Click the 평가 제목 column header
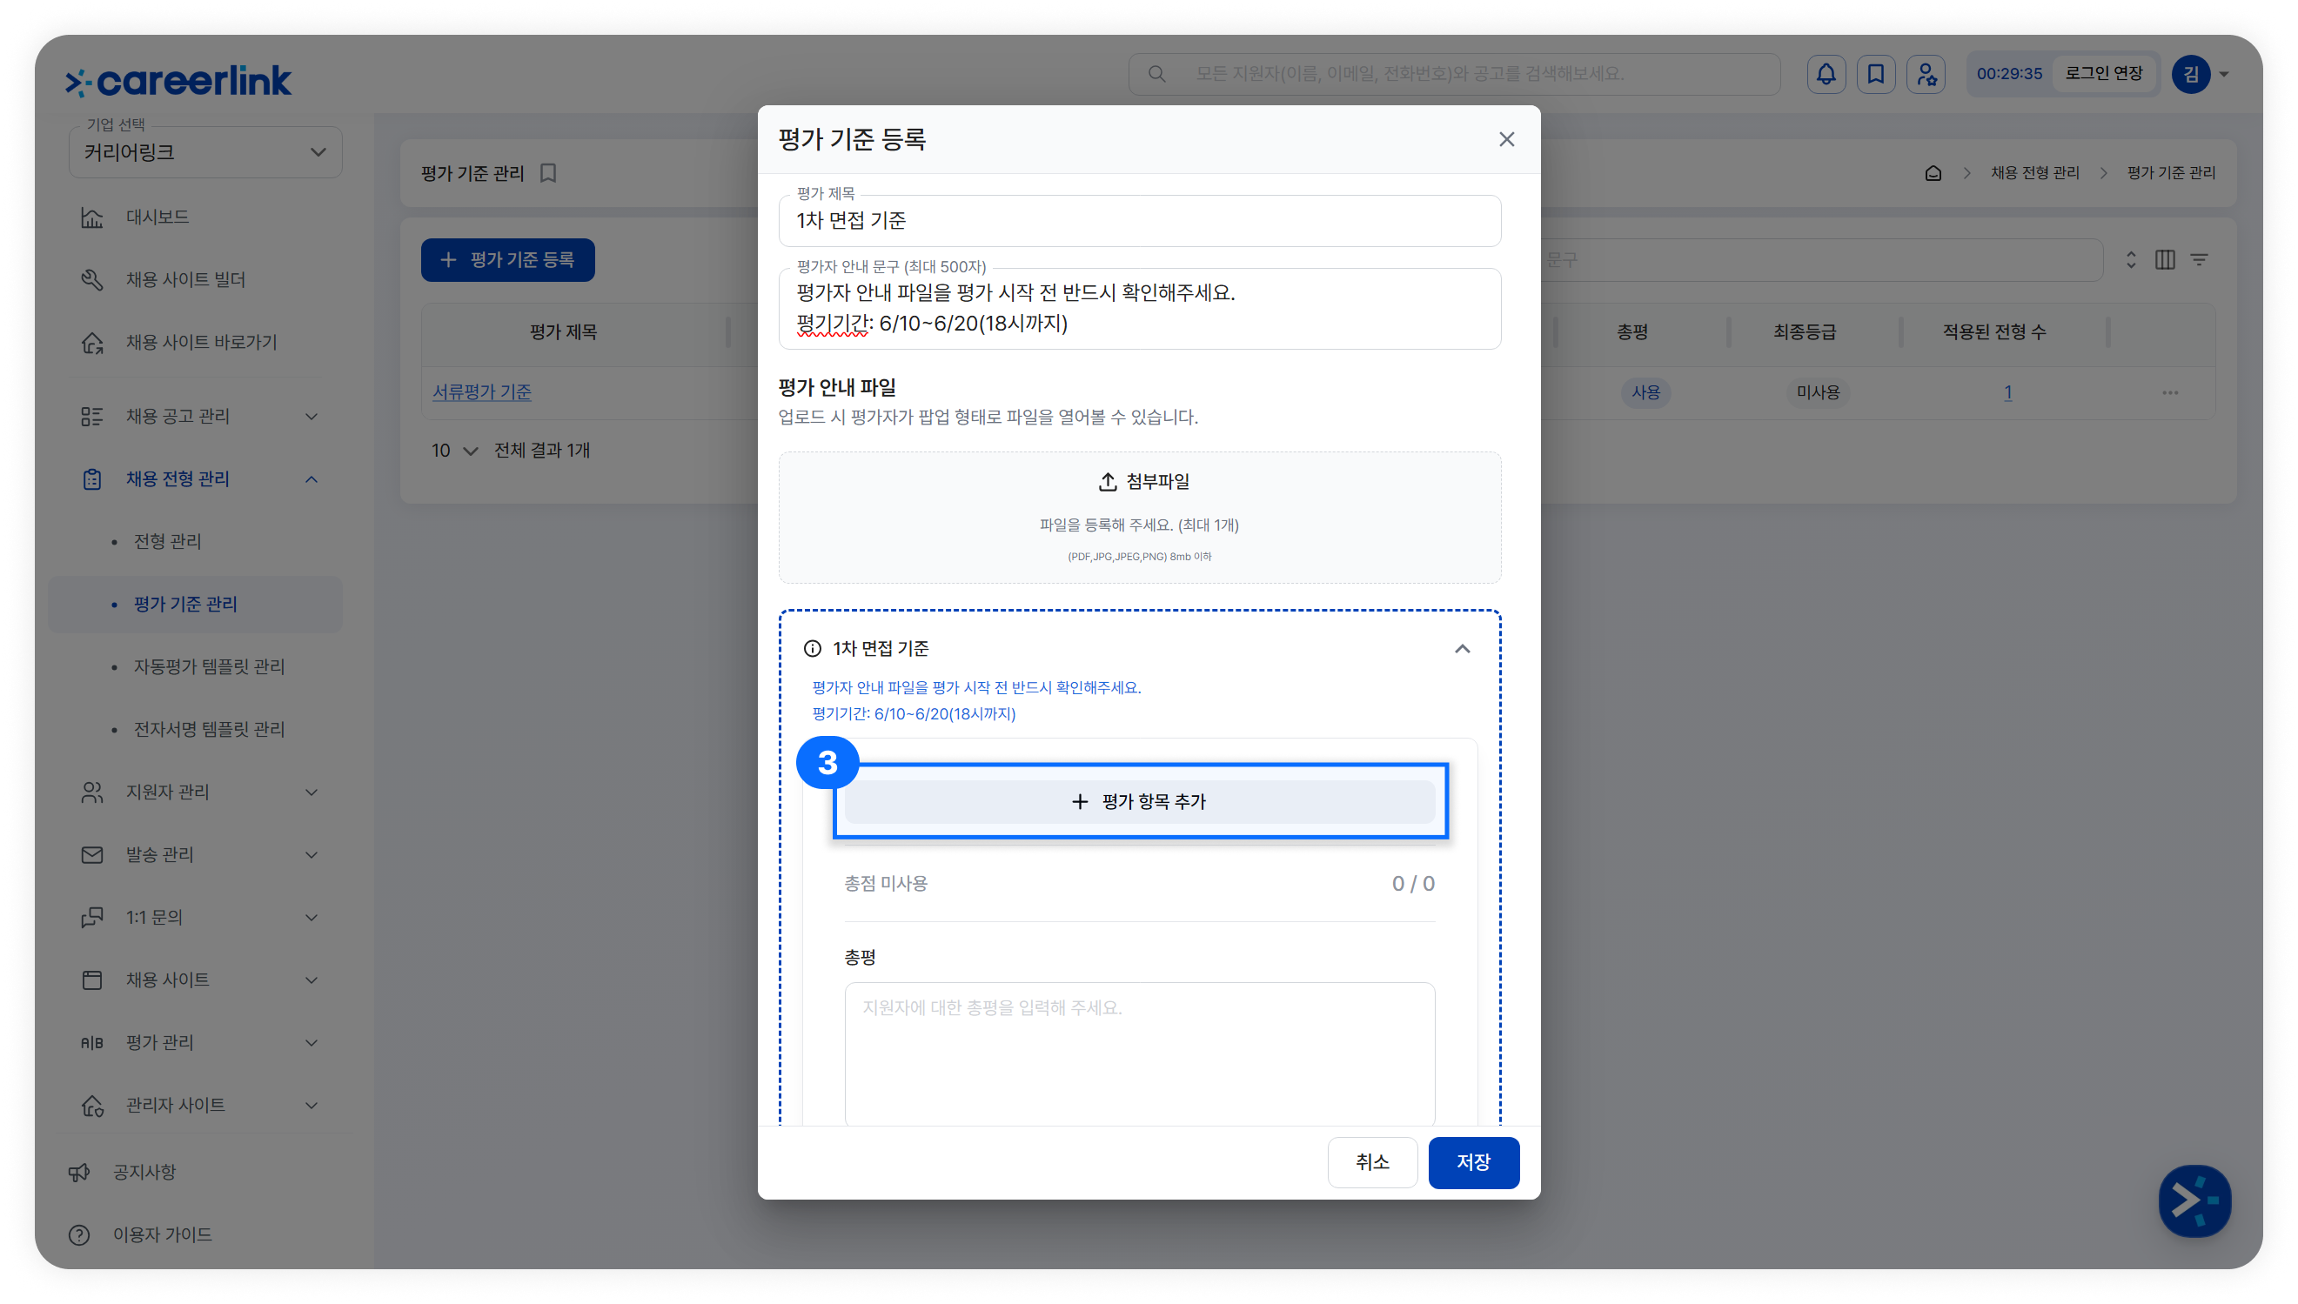Screen dimensions: 2298x1304 click(563, 332)
